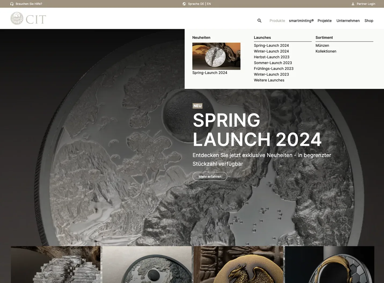Open Münzen under Sortiment

click(x=322, y=45)
